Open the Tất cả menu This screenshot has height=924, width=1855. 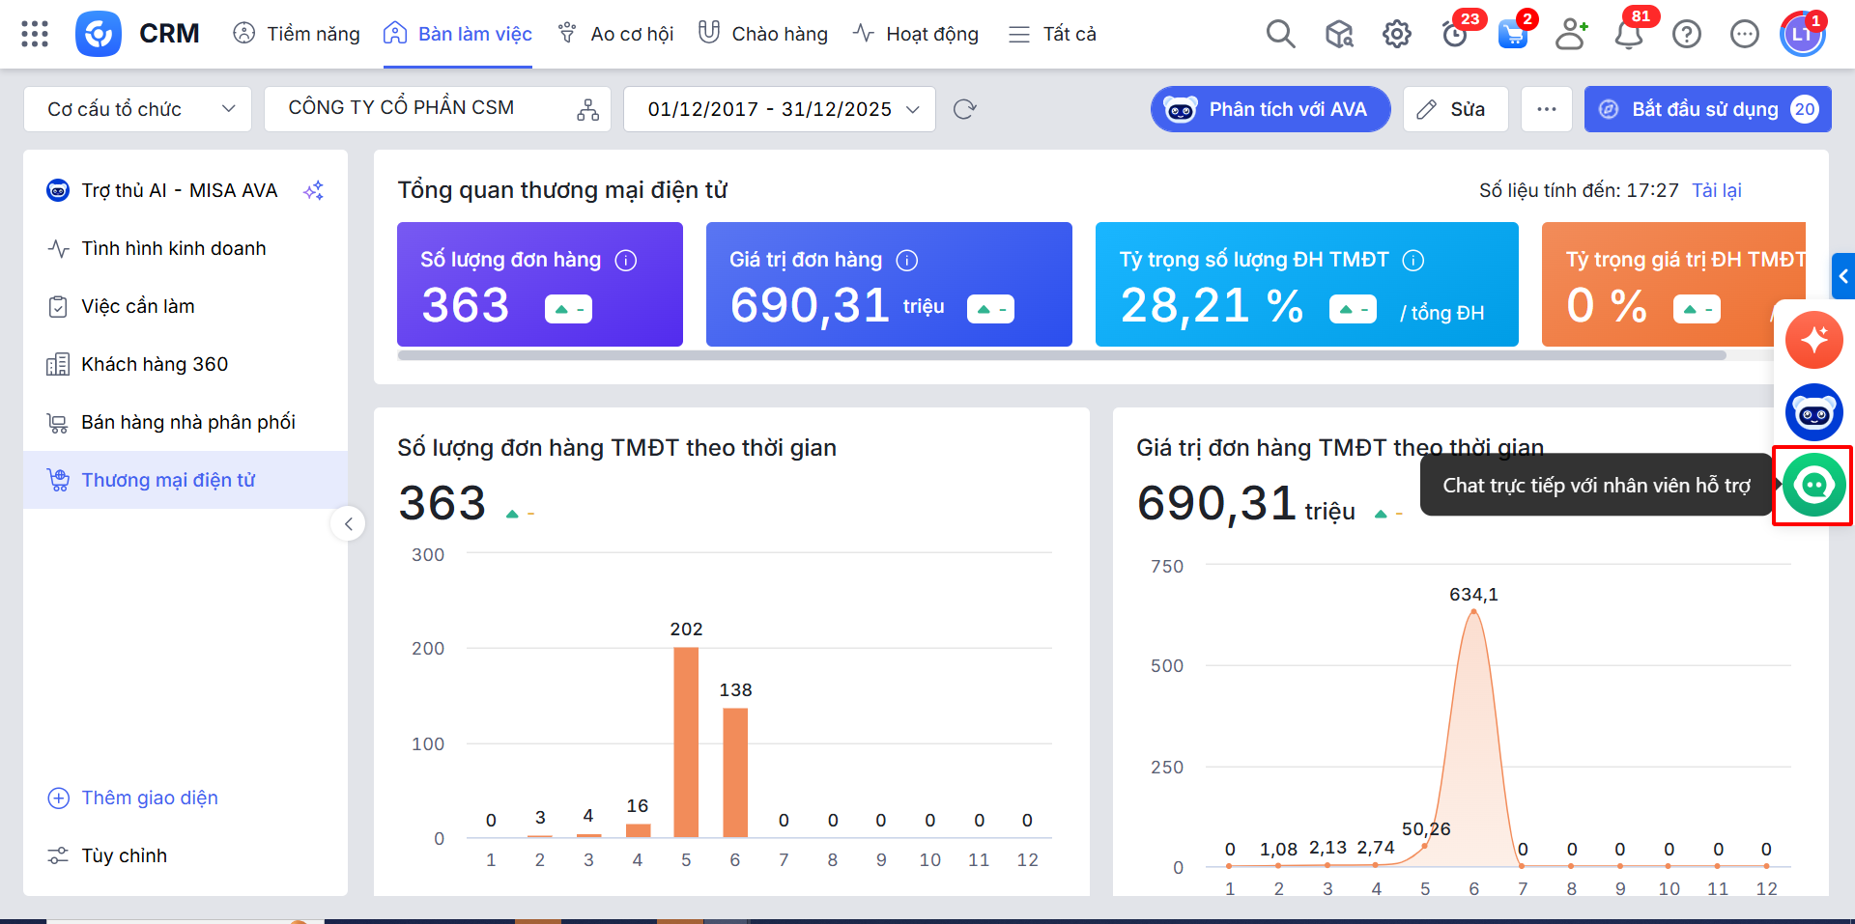tap(1052, 34)
